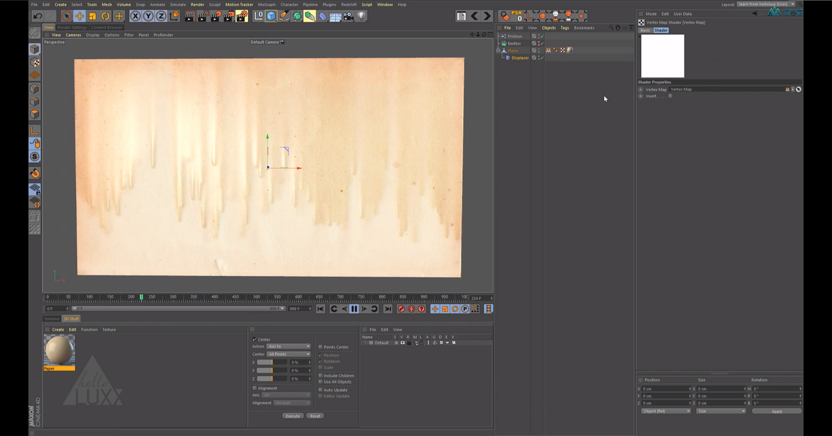Click the Execute button

coord(293,416)
